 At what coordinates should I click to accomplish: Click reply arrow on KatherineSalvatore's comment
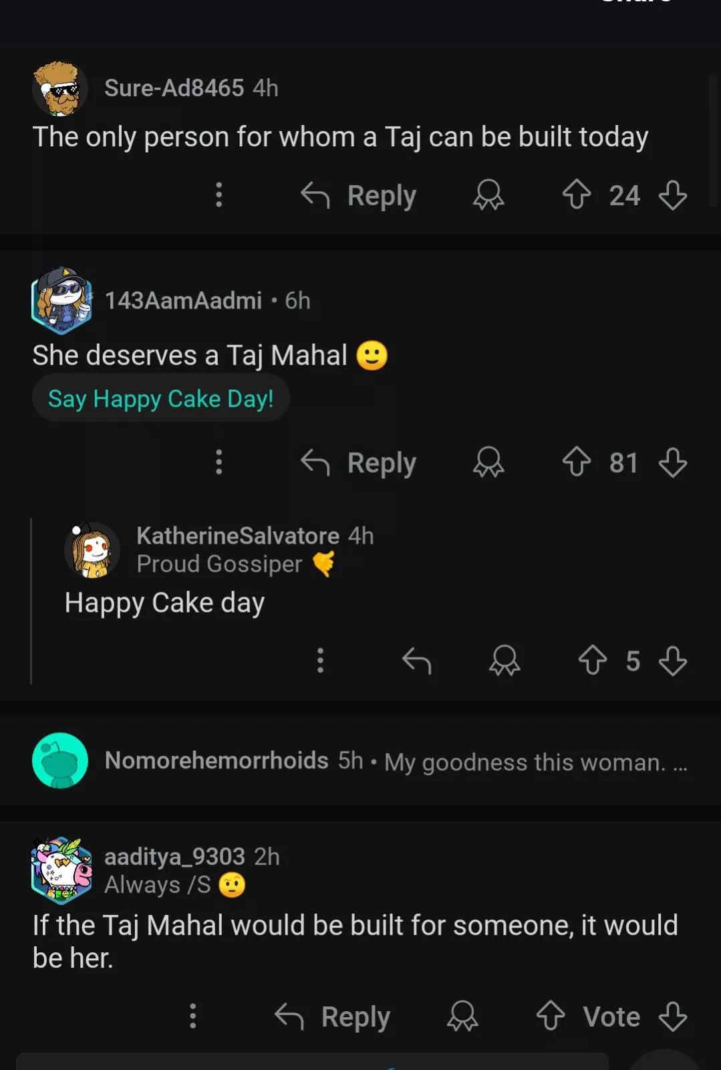(416, 661)
